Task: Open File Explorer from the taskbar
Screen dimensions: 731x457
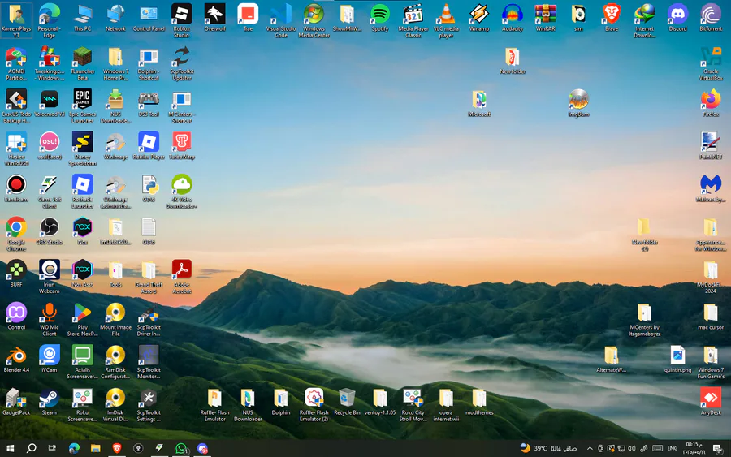Action: point(96,448)
